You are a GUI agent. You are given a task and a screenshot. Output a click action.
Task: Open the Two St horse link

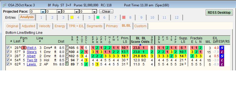click(x=32, y=60)
